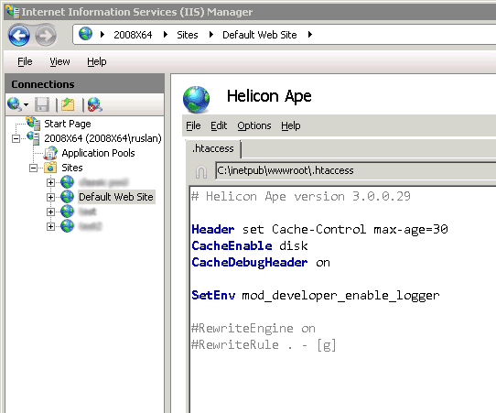Image resolution: width=496 pixels, height=413 pixels.
Task: Open the Helicon Ape Help menu
Action: tap(291, 125)
